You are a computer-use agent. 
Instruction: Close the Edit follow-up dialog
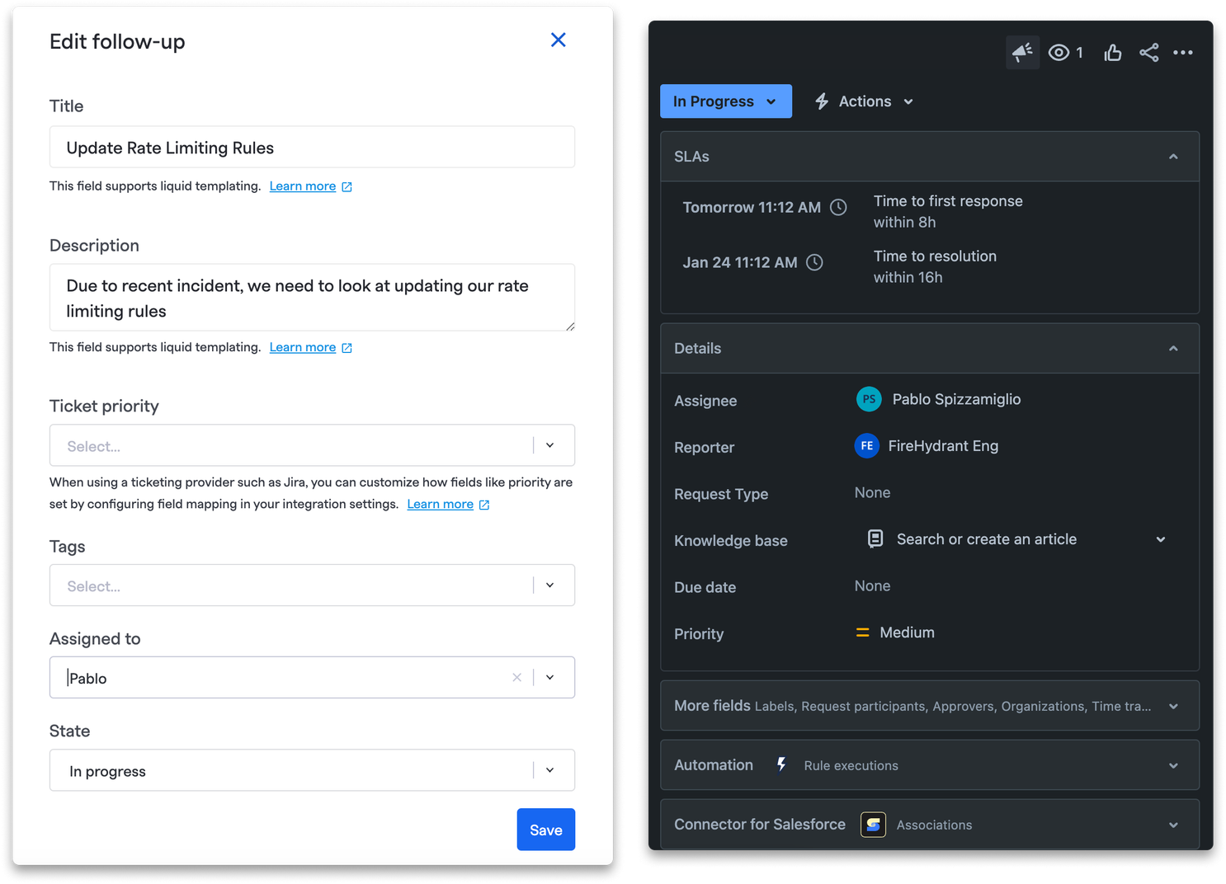(558, 40)
